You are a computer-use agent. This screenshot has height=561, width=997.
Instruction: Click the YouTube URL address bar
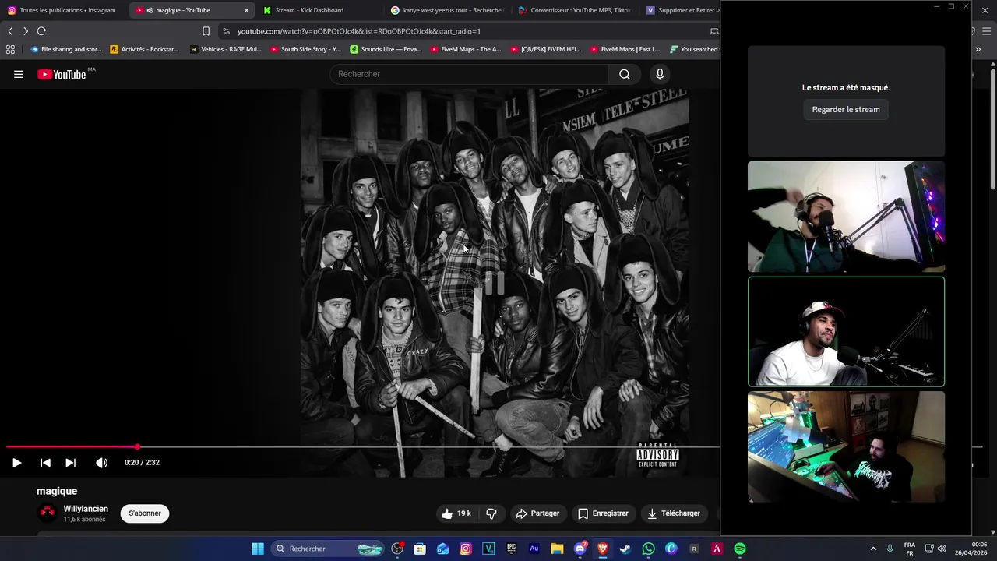[x=467, y=31]
